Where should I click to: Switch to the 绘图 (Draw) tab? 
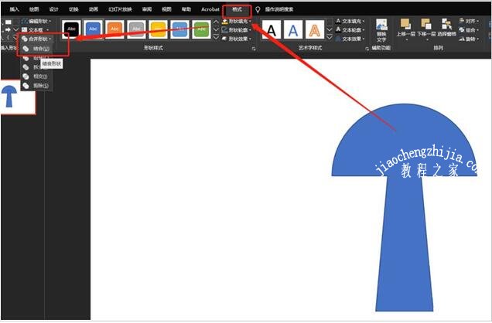click(x=34, y=9)
